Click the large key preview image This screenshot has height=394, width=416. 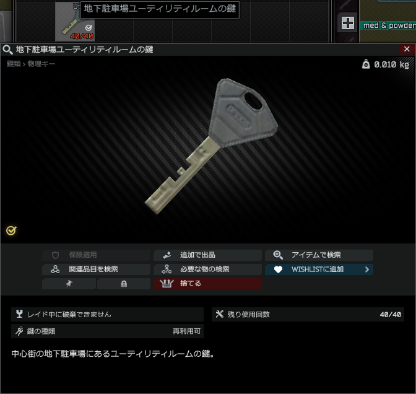coord(211,146)
